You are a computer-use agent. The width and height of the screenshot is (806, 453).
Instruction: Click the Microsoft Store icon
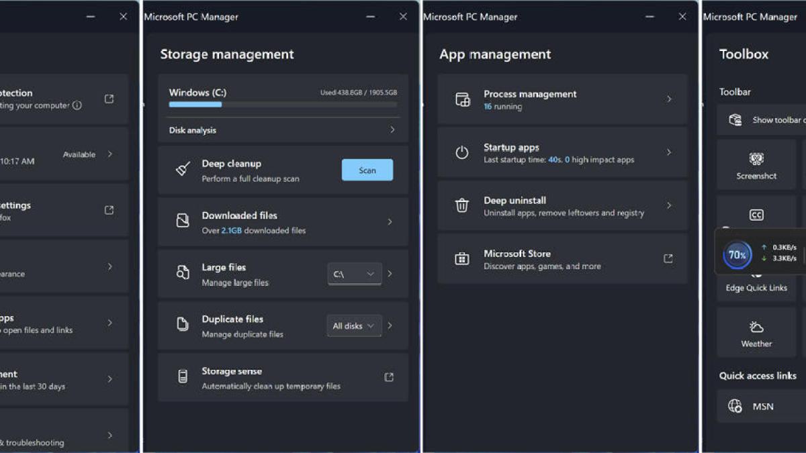462,259
